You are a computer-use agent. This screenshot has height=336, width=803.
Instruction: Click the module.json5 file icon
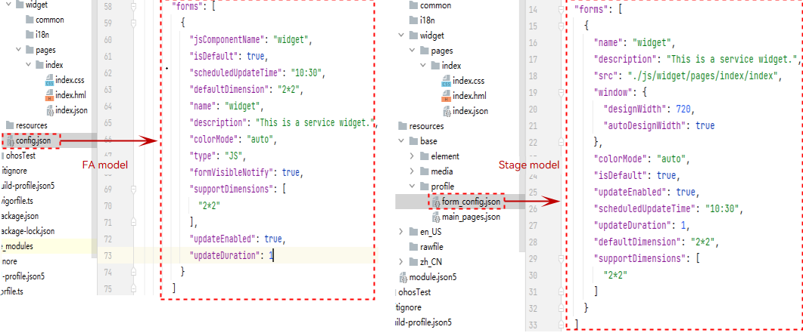403,277
